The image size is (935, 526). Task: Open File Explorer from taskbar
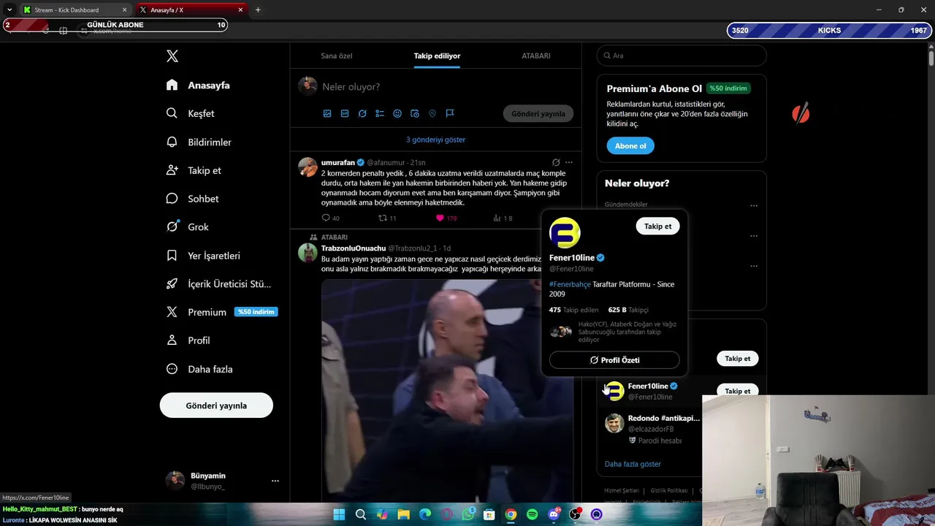(403, 514)
